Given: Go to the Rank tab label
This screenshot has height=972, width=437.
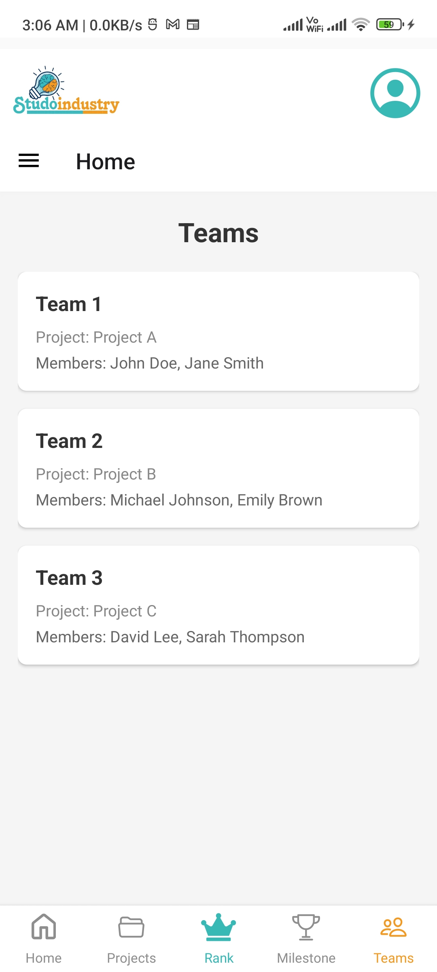Looking at the screenshot, I should pyautogui.click(x=218, y=958).
